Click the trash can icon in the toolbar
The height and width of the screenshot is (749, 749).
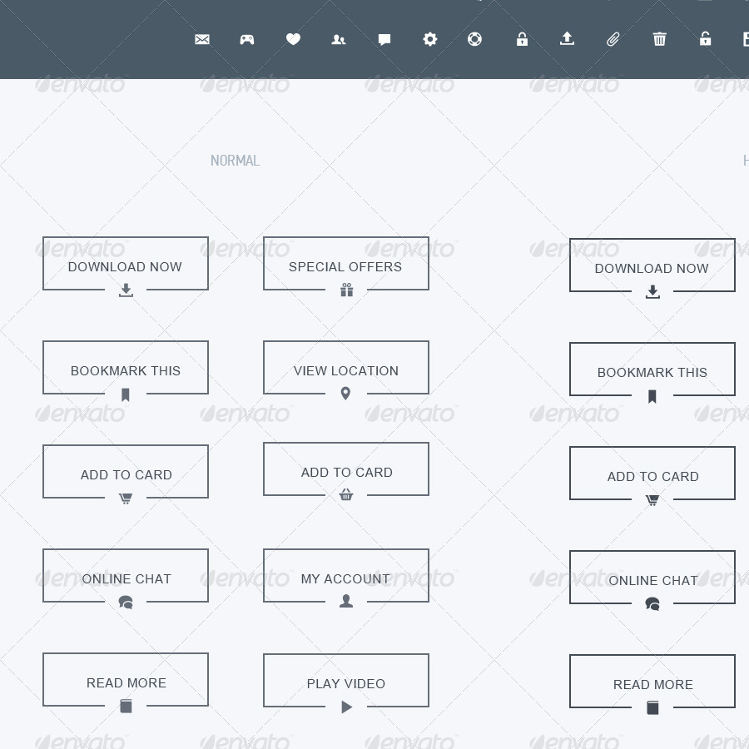pyautogui.click(x=659, y=39)
